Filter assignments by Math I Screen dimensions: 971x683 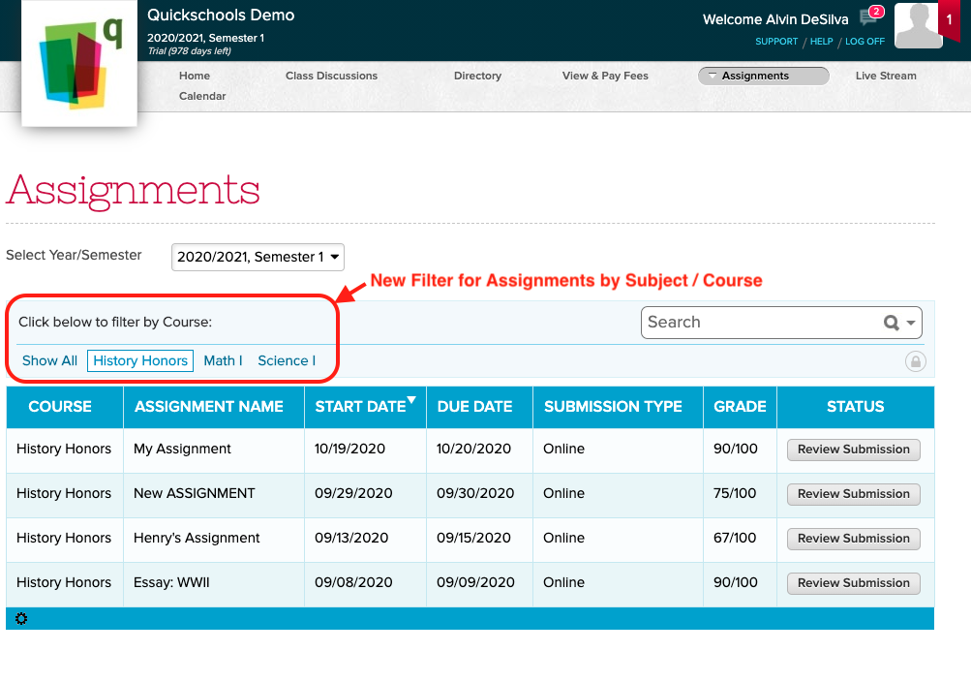coord(223,360)
